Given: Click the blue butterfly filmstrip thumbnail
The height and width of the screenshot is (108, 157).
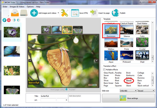Looking at the screenshot, I should 57,30.
